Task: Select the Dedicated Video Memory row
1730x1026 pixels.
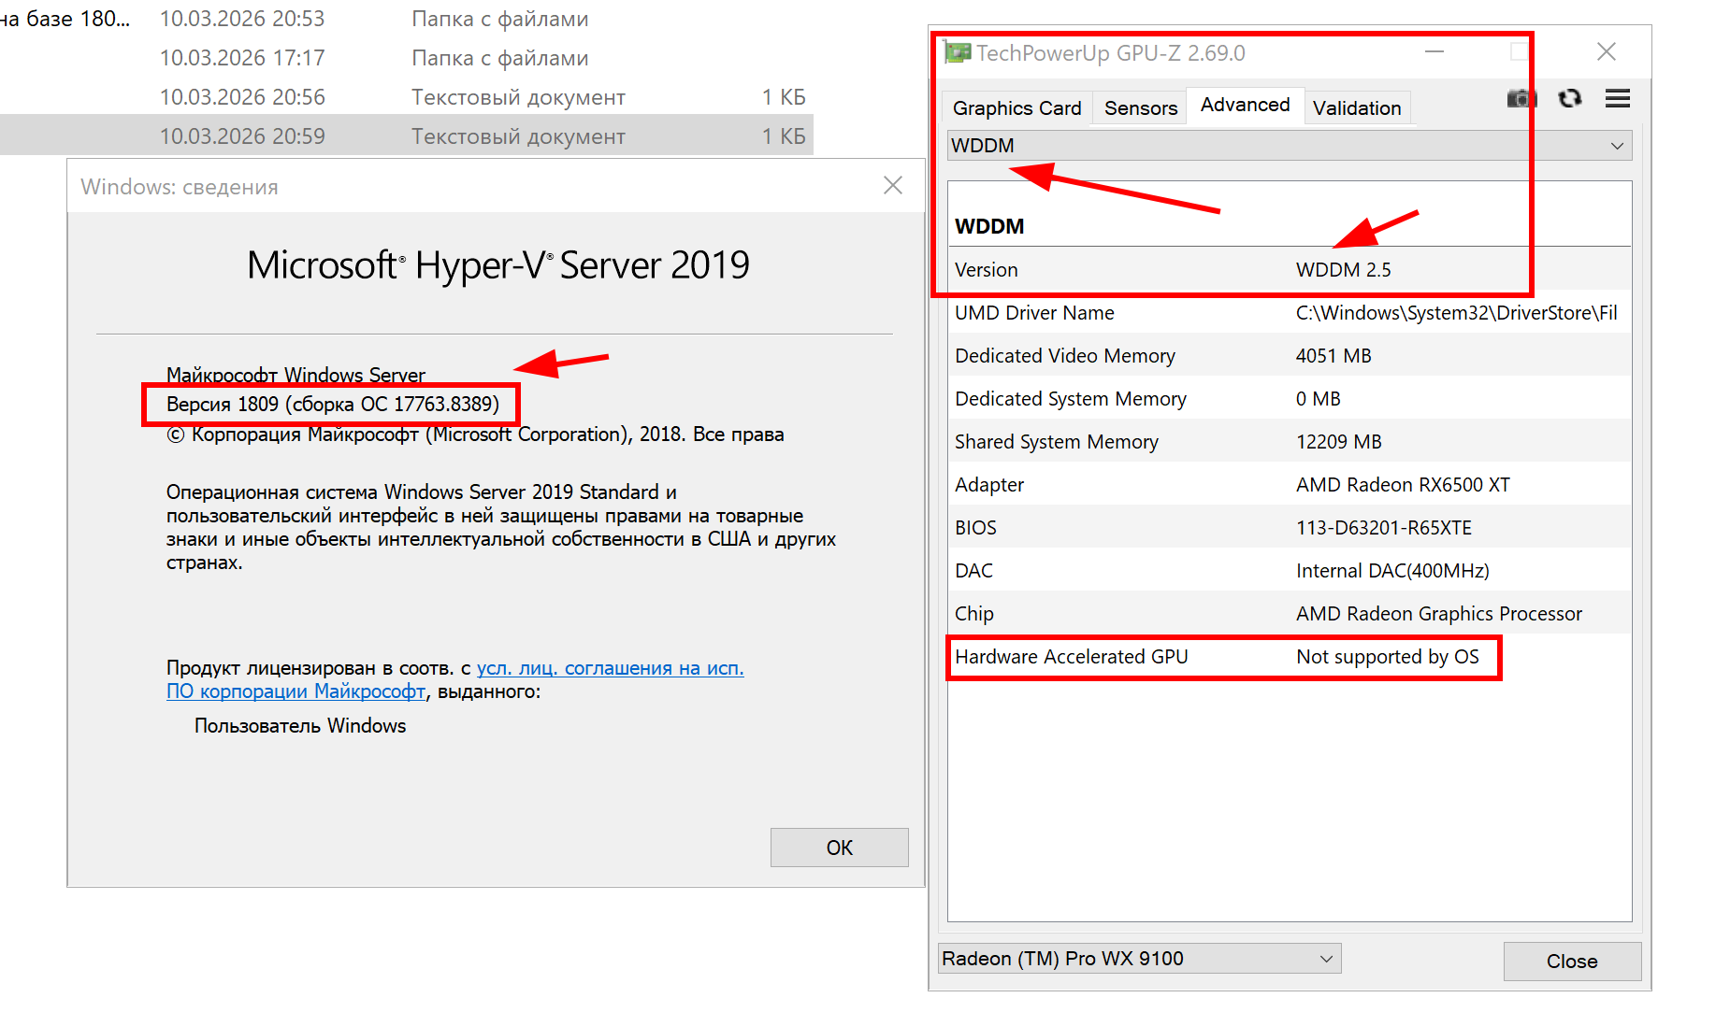Action: click(x=1290, y=355)
